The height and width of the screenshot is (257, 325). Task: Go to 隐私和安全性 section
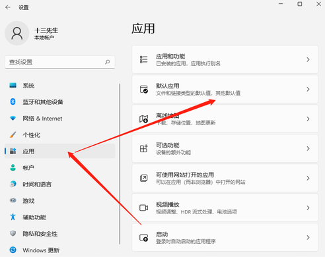60,233
